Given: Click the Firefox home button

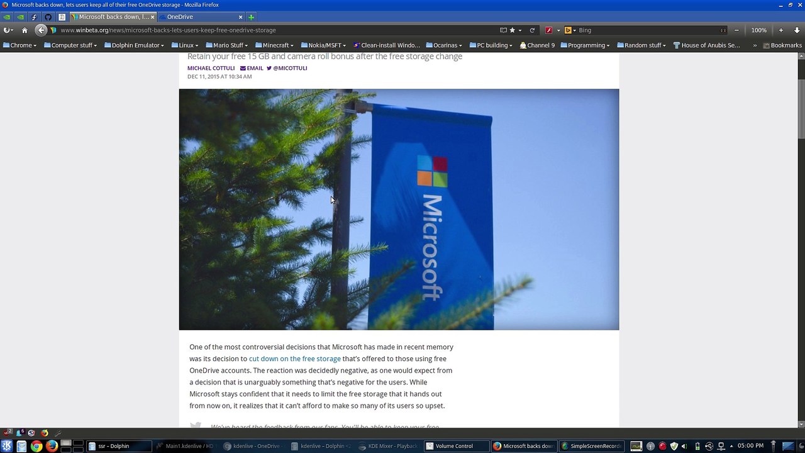Looking at the screenshot, I should coord(25,30).
